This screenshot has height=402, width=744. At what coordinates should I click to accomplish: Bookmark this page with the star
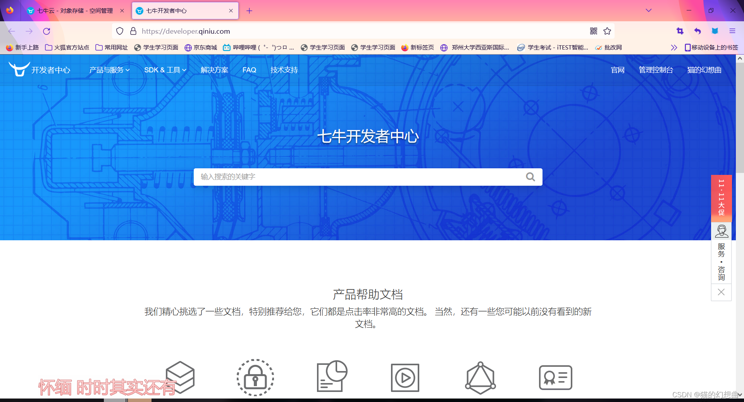pyautogui.click(x=607, y=31)
